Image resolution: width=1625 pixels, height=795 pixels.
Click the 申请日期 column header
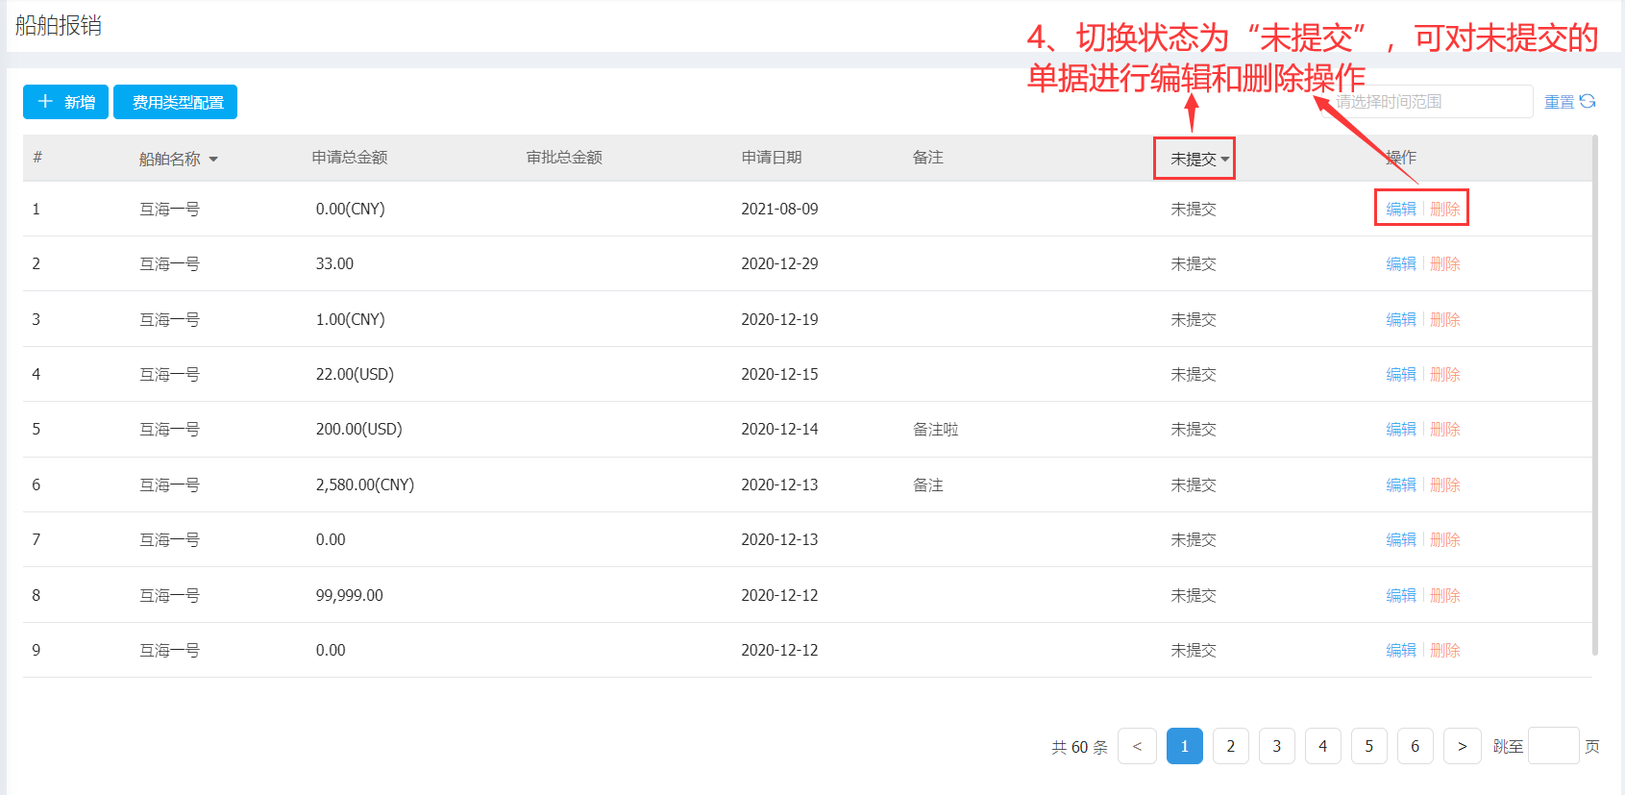pyautogui.click(x=772, y=157)
